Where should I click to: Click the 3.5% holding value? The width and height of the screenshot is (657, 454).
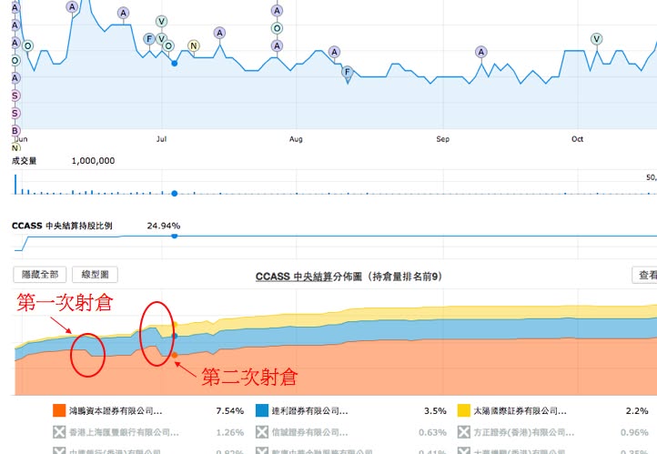click(435, 411)
